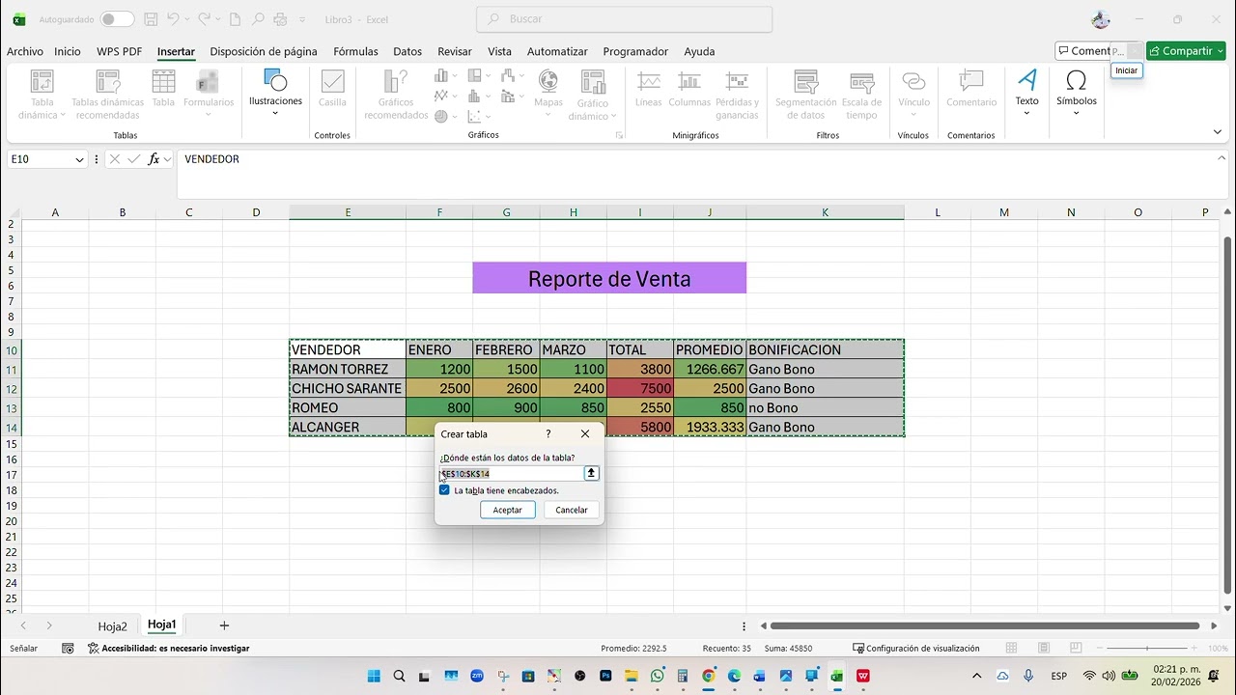Screen dimensions: 1236x695
Task: Switch to the Hoja2 sheet tab
Action: point(112,626)
